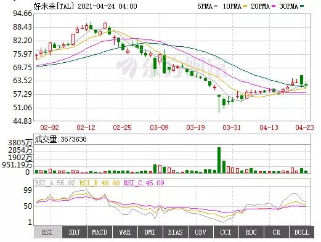Click the 04-13 date axis label
The height and width of the screenshot is (242, 321).
269,127
